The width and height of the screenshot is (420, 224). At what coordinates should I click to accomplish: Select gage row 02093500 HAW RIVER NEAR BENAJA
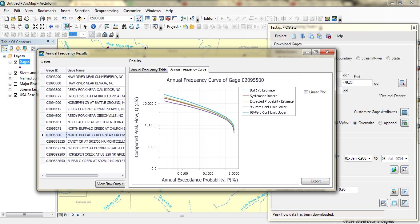83,83
